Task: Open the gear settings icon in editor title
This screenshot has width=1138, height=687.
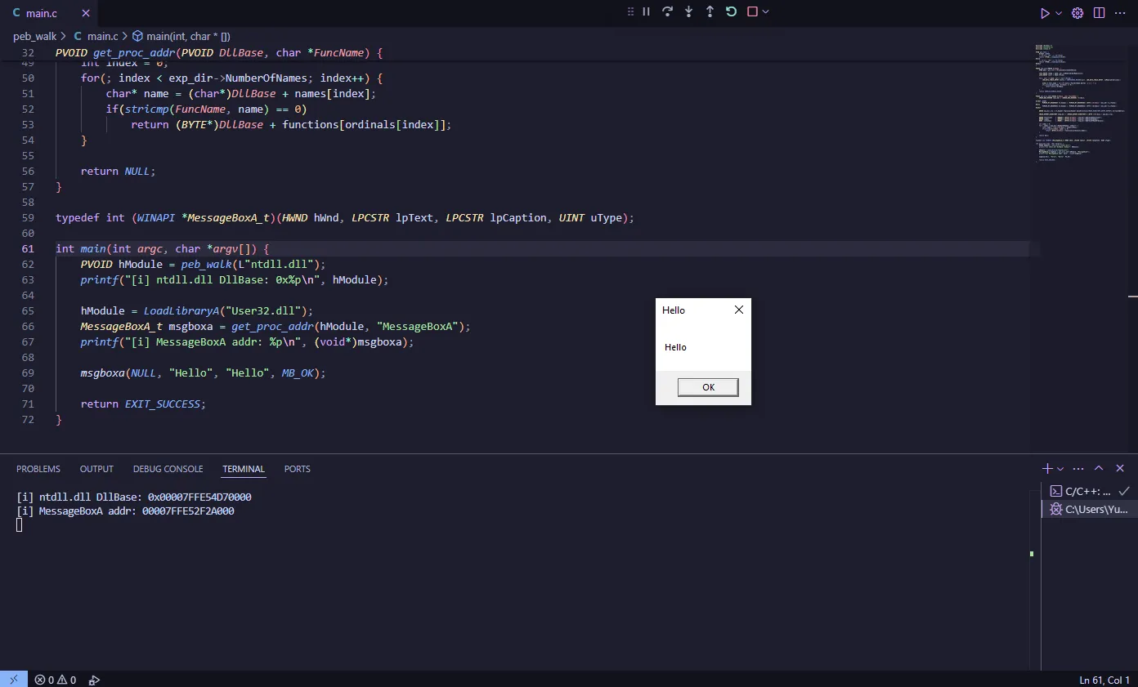Action: [1078, 13]
